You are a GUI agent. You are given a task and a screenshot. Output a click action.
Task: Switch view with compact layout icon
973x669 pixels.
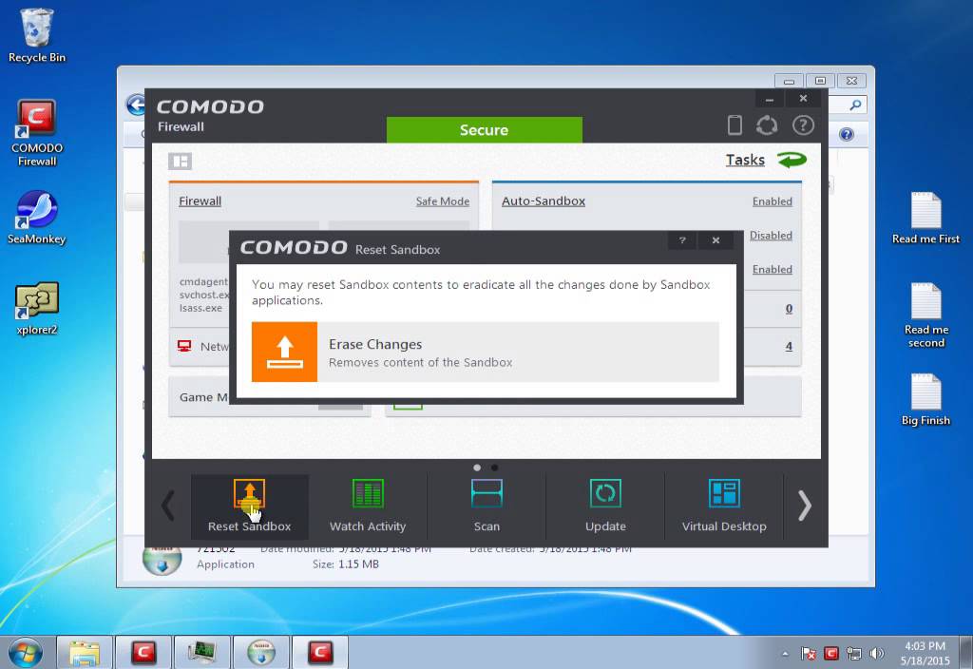click(180, 162)
